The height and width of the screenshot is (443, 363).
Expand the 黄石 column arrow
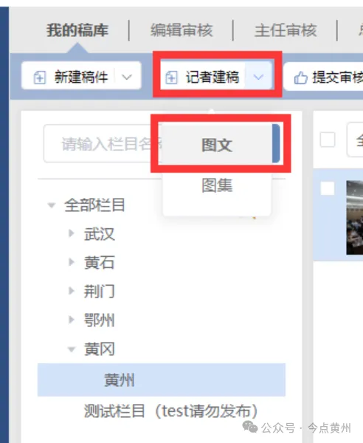pyautogui.click(x=71, y=262)
